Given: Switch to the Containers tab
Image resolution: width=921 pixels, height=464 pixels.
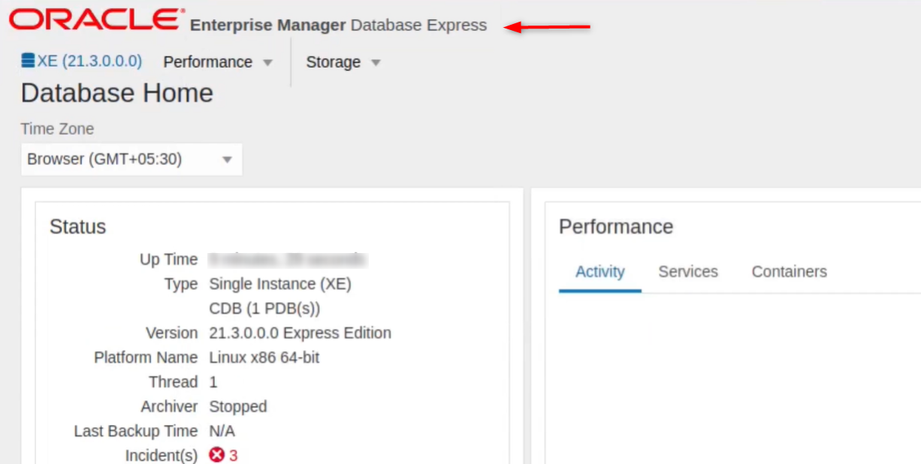Looking at the screenshot, I should (x=789, y=272).
